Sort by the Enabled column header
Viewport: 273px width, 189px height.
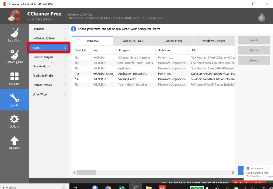point(81,50)
